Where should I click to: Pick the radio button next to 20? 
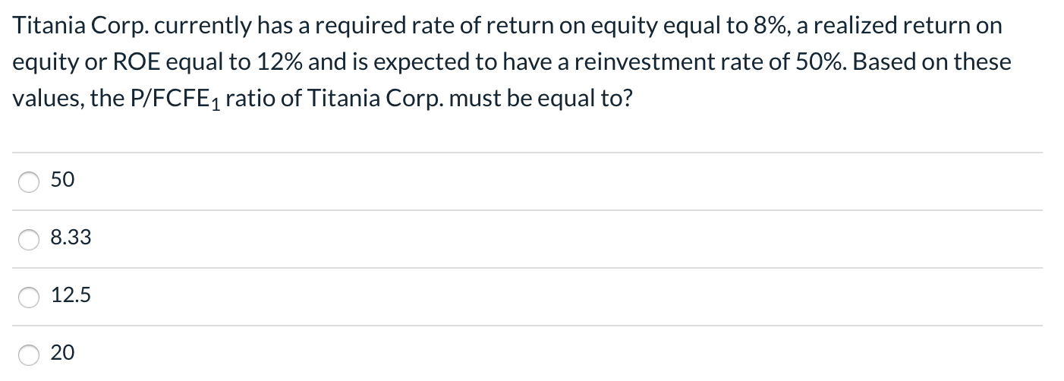(29, 354)
